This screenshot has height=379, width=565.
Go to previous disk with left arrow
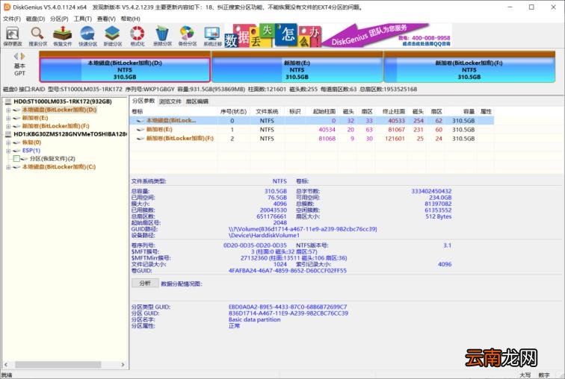tap(16, 56)
